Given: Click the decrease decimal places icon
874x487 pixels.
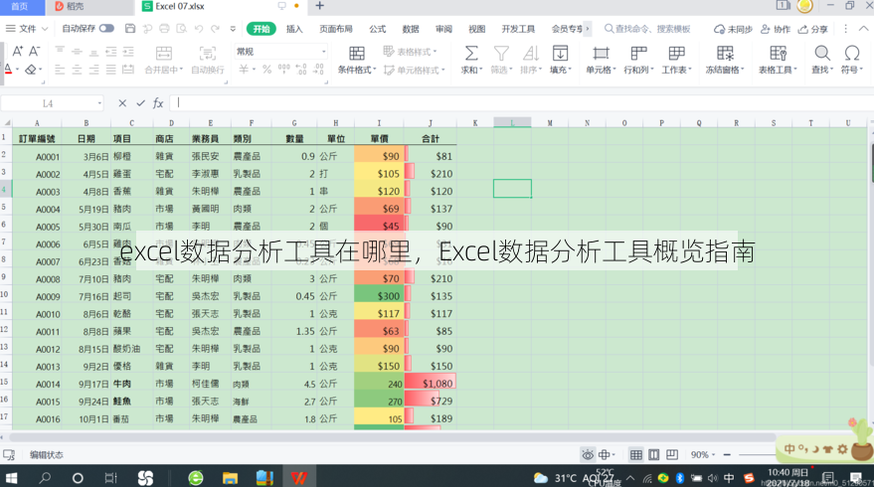Looking at the screenshot, I should coord(318,70).
